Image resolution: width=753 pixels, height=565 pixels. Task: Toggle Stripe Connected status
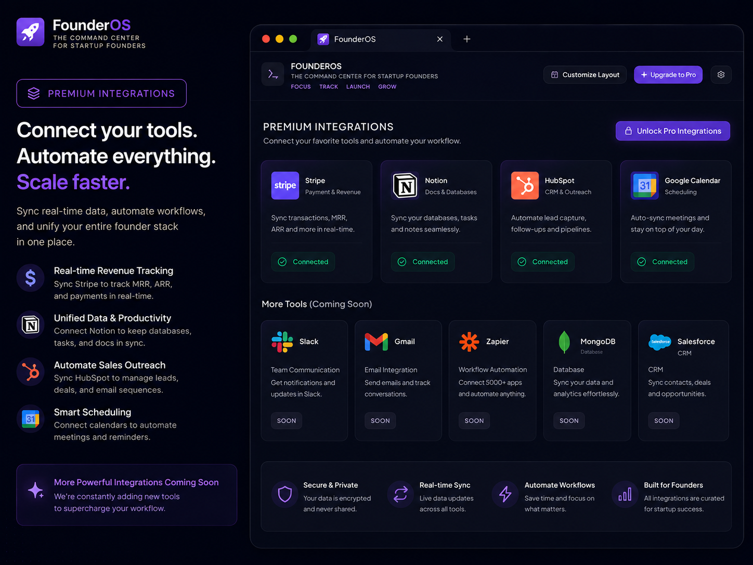[303, 262]
